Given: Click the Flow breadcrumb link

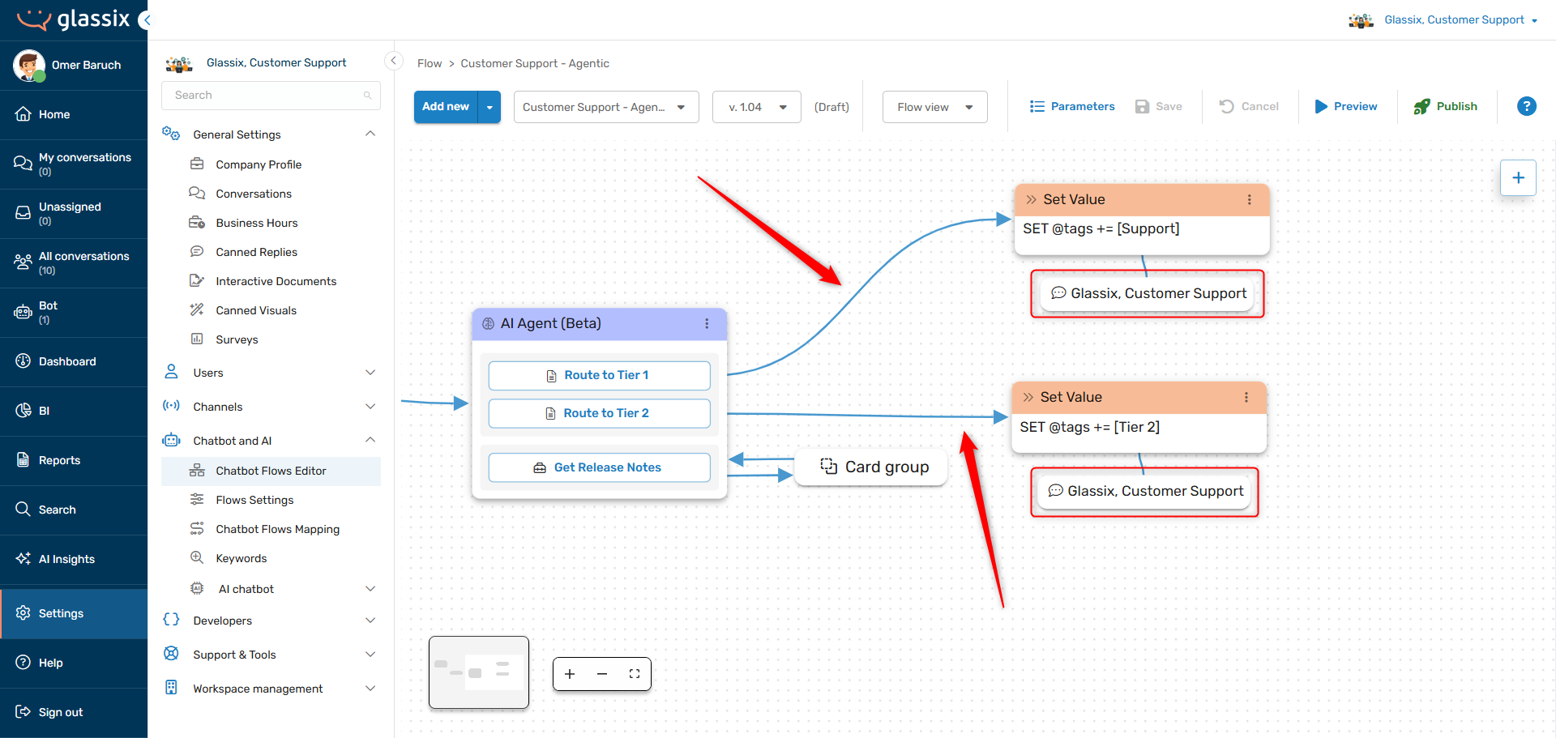Looking at the screenshot, I should pos(430,63).
